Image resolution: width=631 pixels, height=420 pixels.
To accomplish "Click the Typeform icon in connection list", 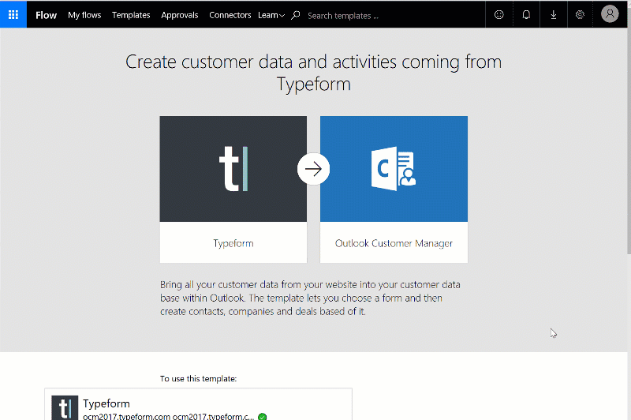I will 65,407.
